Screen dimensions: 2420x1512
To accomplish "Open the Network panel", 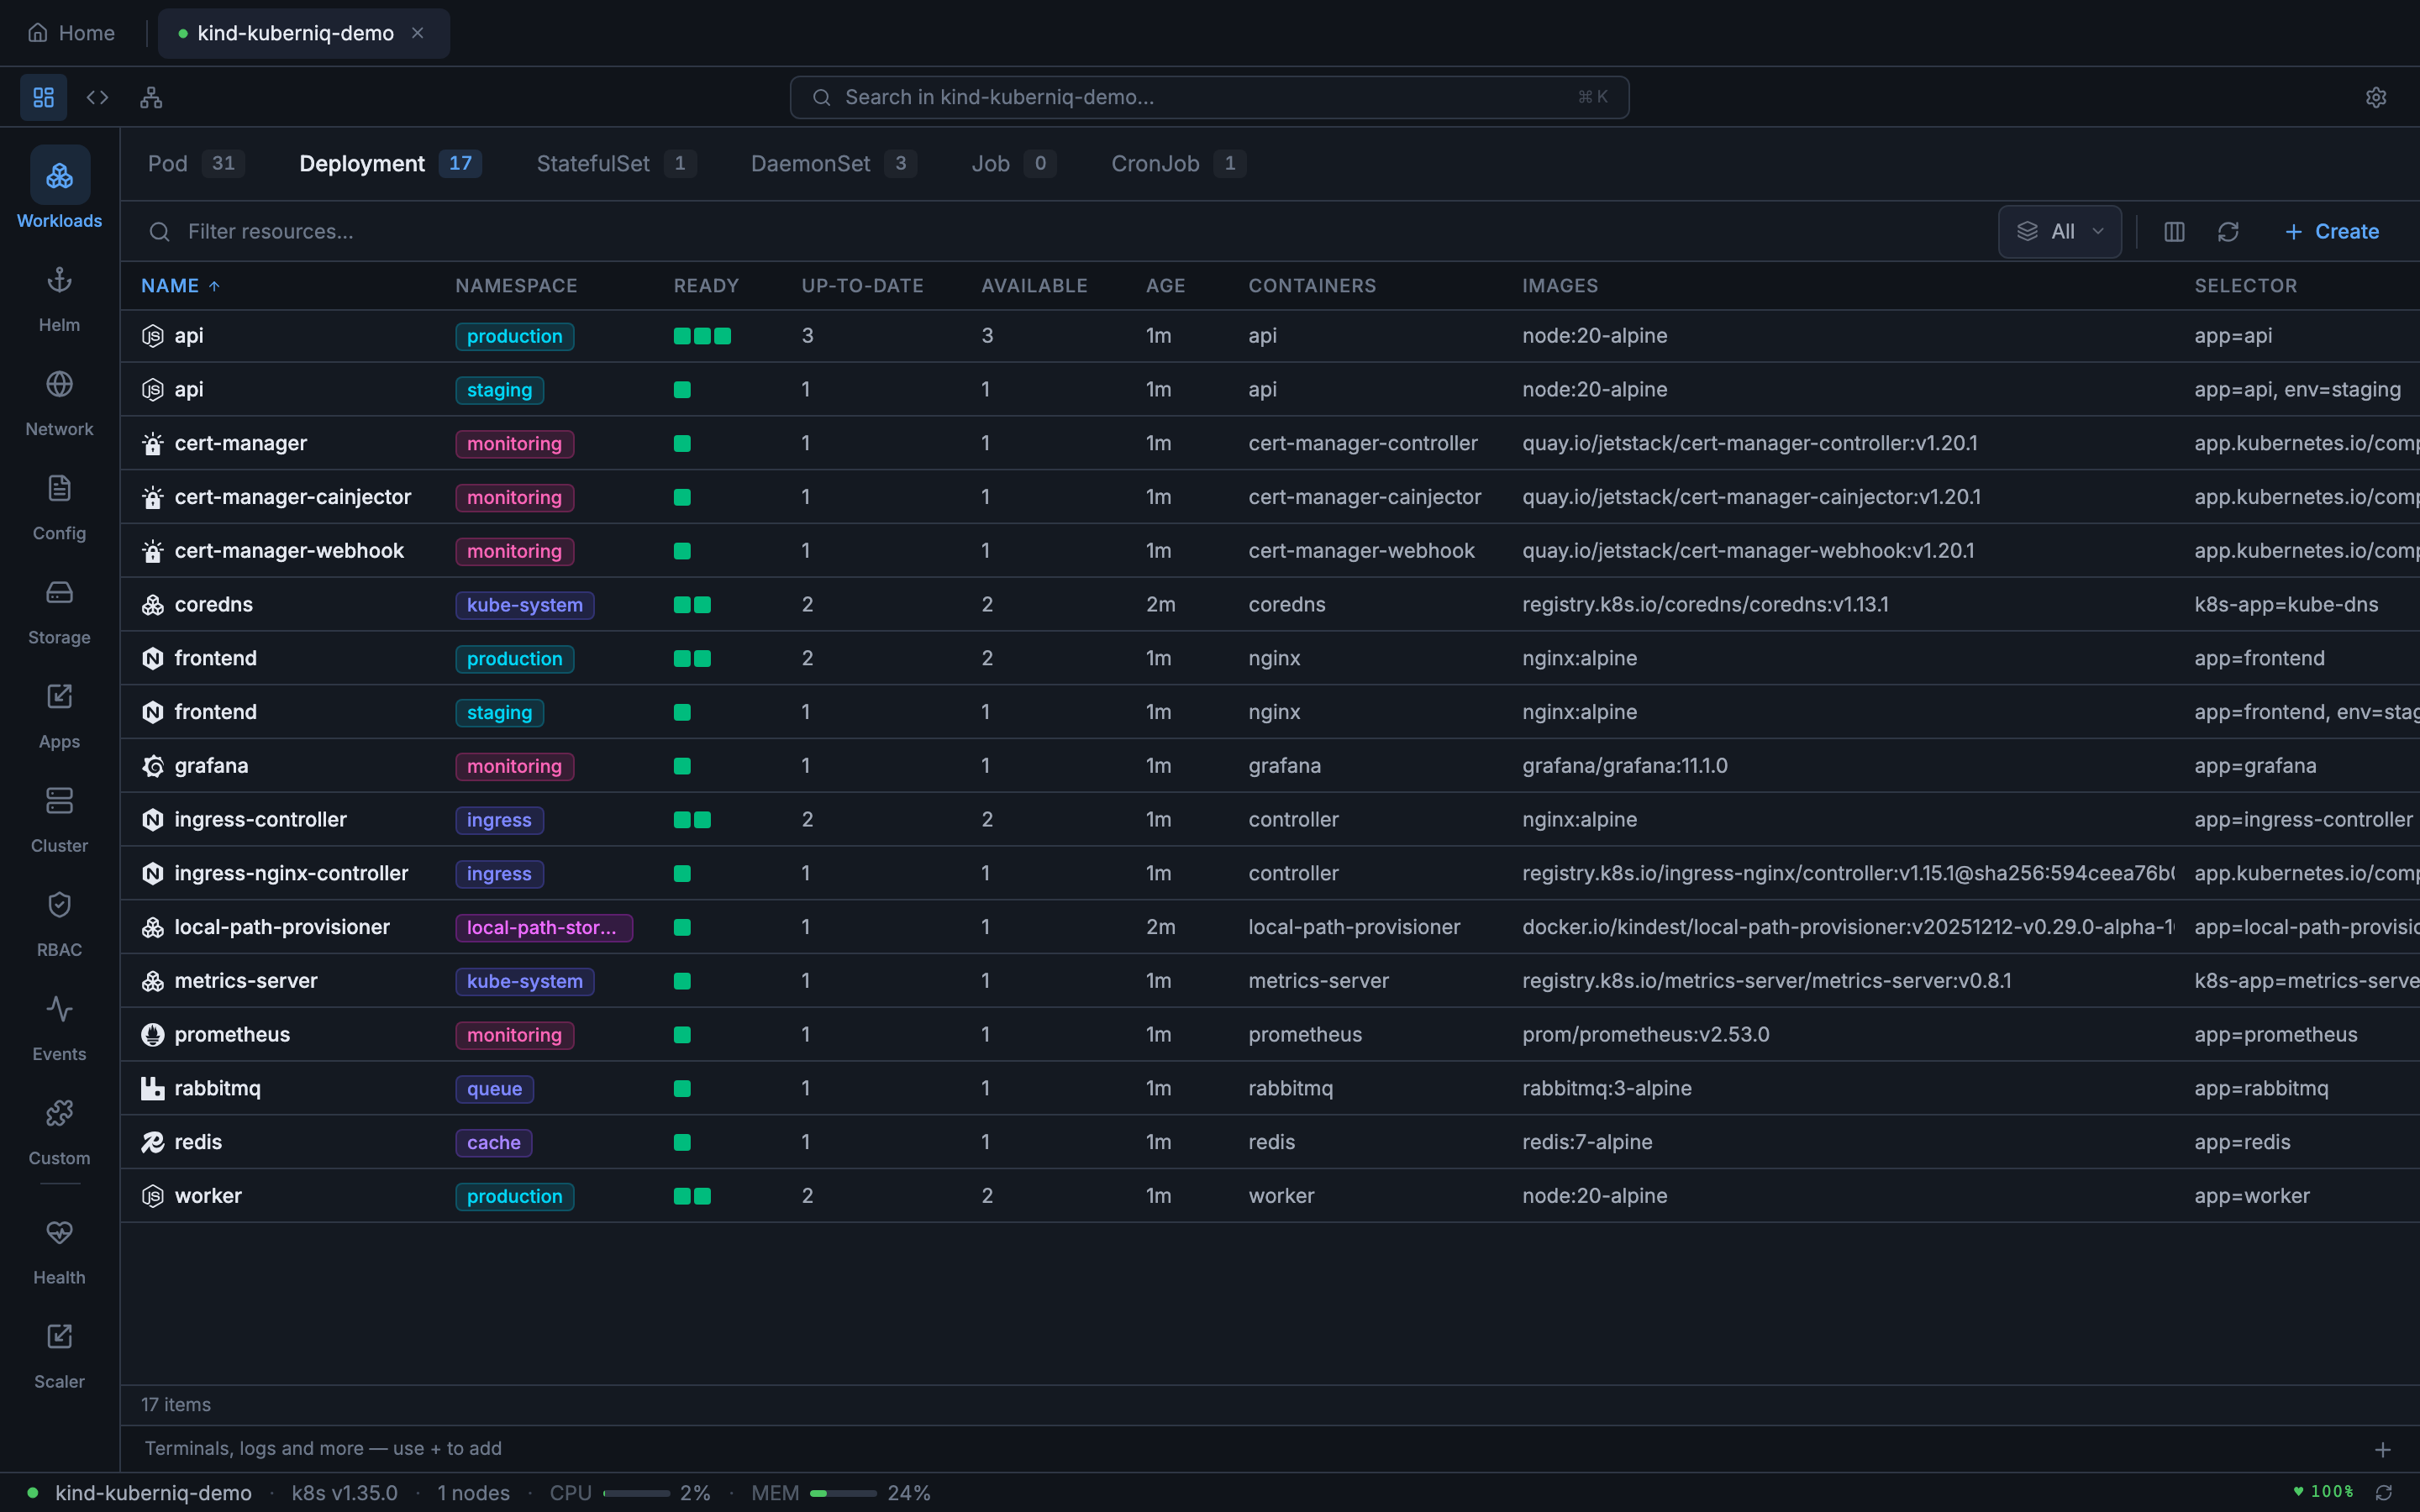I will [59, 400].
